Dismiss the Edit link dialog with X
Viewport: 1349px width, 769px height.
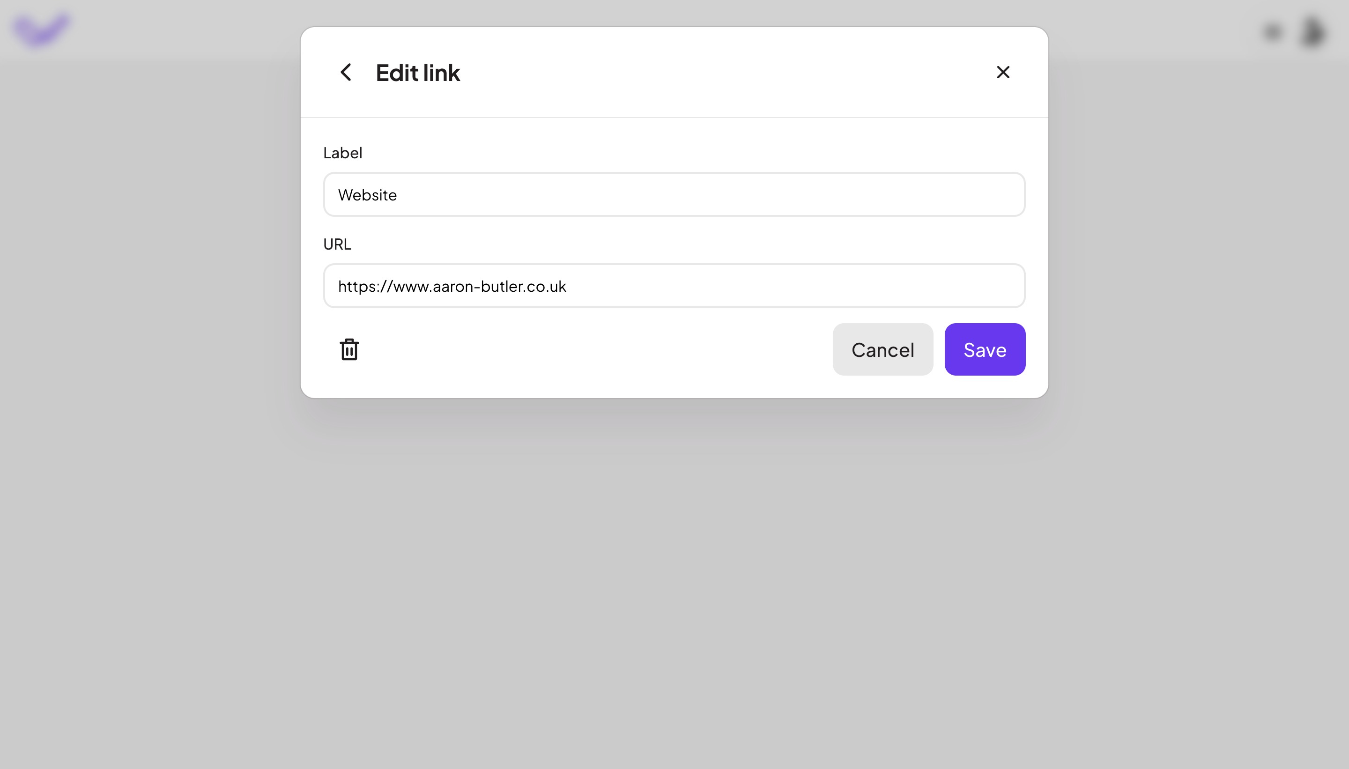(1002, 73)
